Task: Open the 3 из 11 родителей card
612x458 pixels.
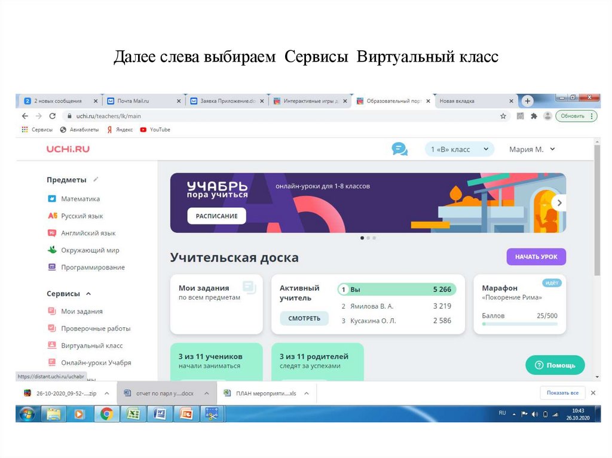Action: coord(317,362)
